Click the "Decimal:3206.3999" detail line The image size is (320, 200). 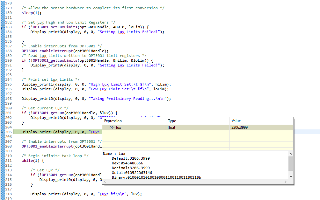coord(131,168)
